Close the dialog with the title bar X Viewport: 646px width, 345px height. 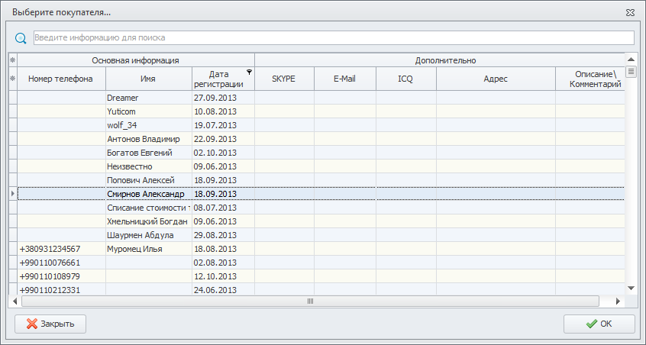[630, 12]
